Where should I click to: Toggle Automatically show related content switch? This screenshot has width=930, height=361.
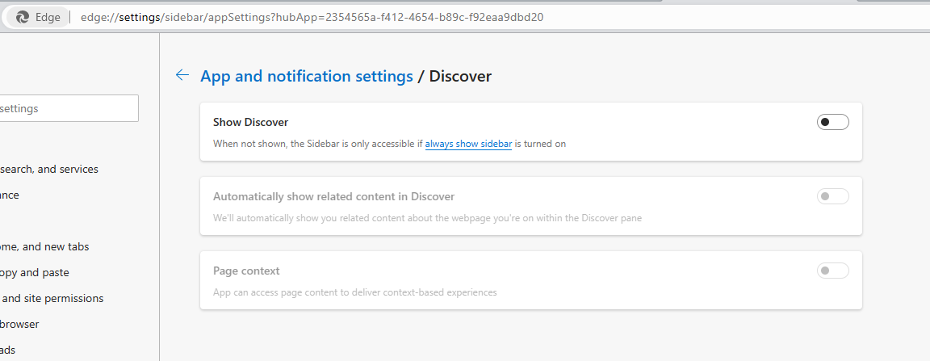832,196
